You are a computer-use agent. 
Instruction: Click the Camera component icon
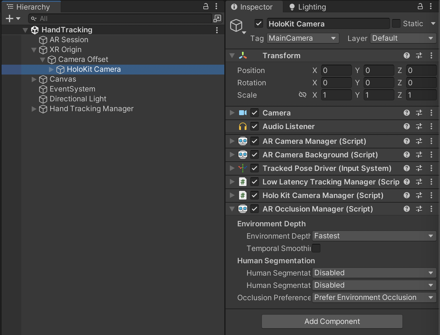tap(243, 113)
